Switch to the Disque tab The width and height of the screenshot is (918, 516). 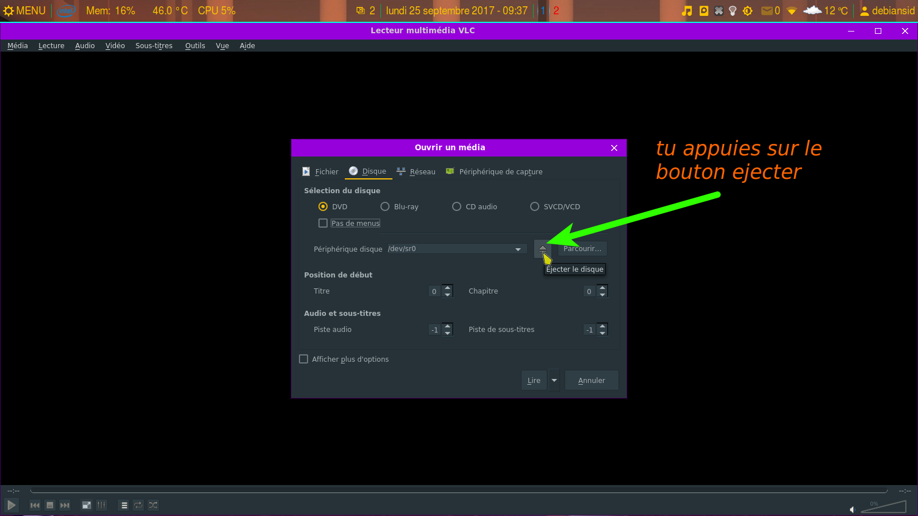(x=368, y=171)
